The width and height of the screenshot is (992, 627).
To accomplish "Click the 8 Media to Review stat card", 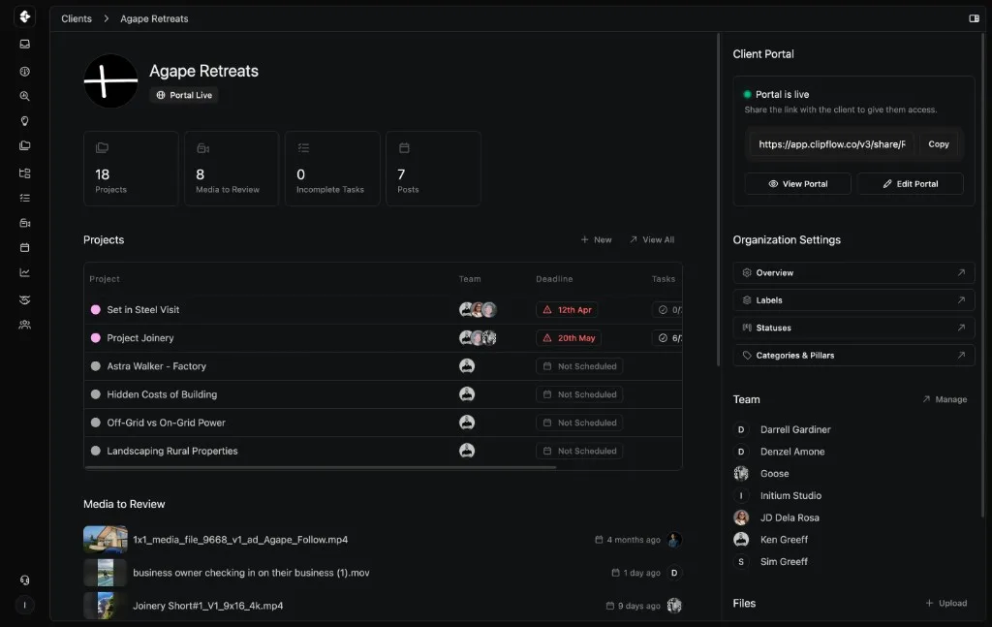I will tap(232, 169).
